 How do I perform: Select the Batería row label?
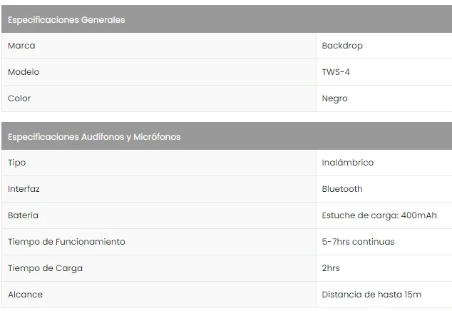point(23,215)
